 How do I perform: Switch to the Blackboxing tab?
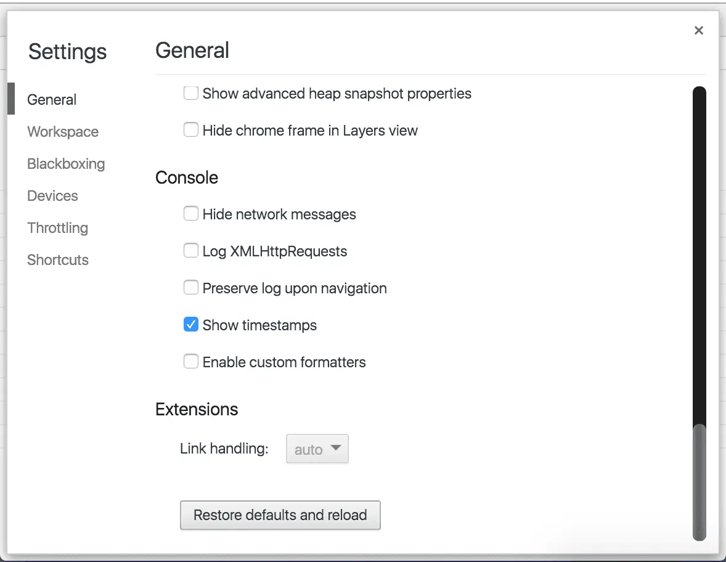click(66, 164)
